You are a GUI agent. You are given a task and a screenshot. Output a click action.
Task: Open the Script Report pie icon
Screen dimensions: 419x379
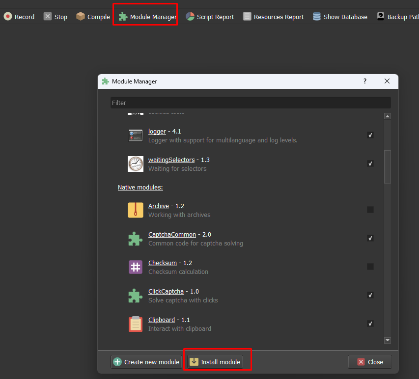pyautogui.click(x=190, y=17)
